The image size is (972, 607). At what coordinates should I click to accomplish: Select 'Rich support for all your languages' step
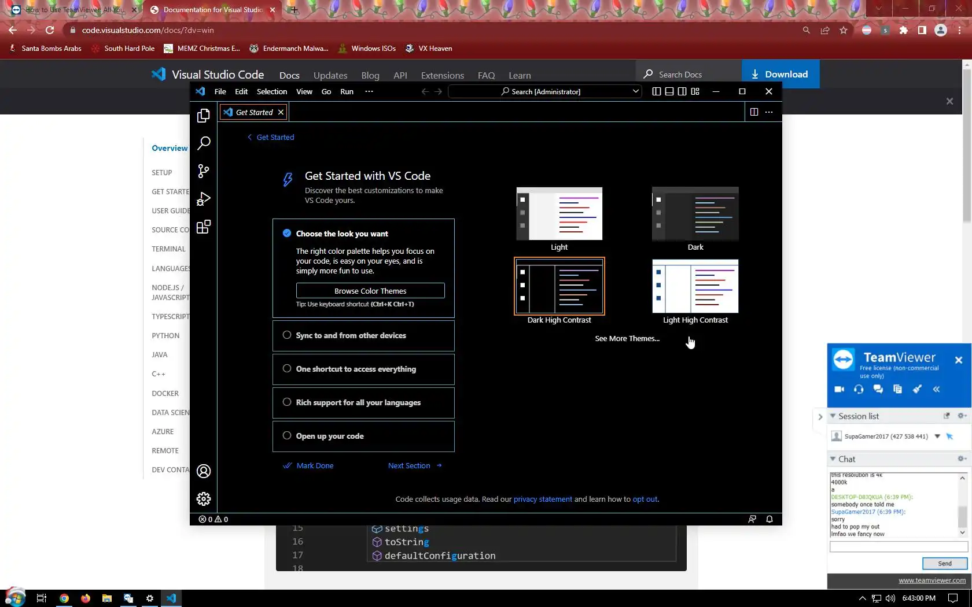tap(363, 402)
